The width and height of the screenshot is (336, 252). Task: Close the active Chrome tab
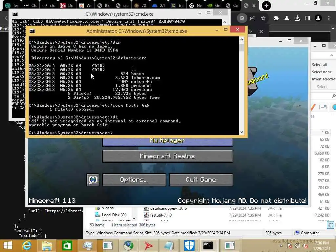click(x=254, y=6)
